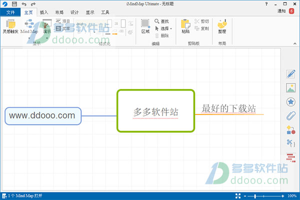Viewport: 300px width, 200px height.
Task: Click the gray line color swatch
Action: click(108, 34)
